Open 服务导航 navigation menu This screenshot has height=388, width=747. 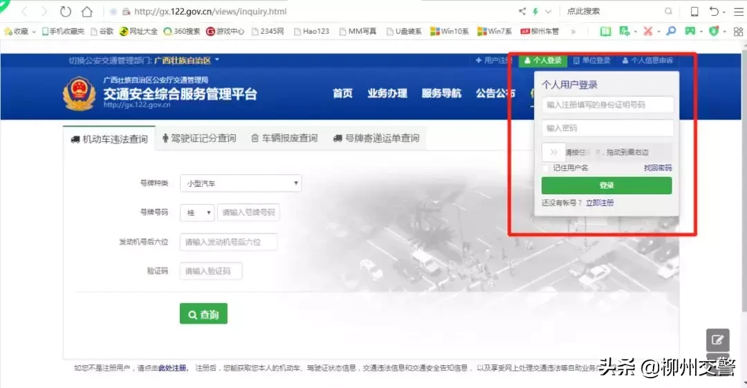[x=441, y=93]
